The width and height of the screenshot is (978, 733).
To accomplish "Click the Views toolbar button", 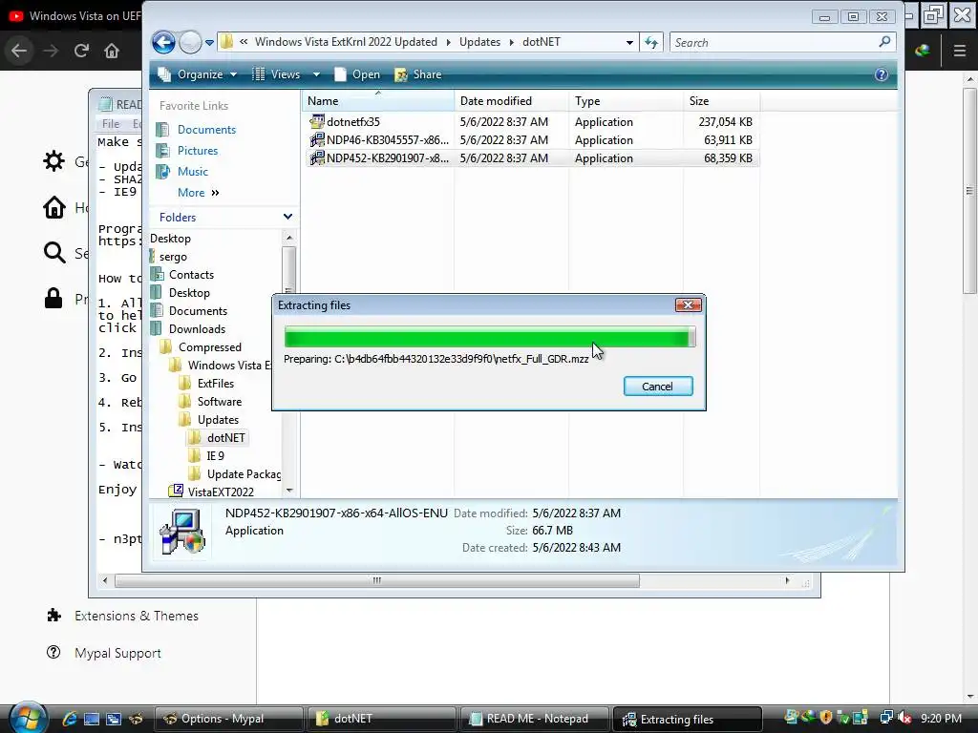I will [x=276, y=74].
